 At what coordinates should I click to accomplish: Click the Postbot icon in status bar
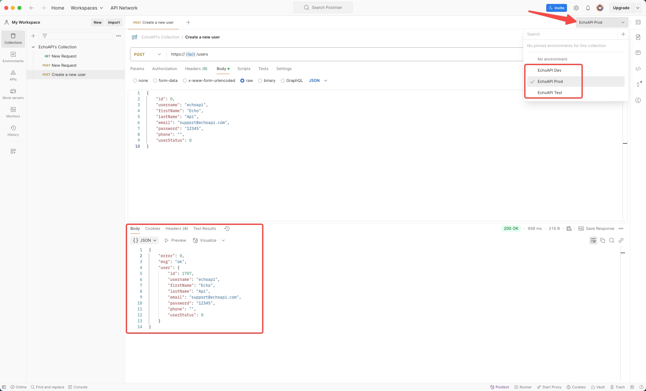coord(492,387)
